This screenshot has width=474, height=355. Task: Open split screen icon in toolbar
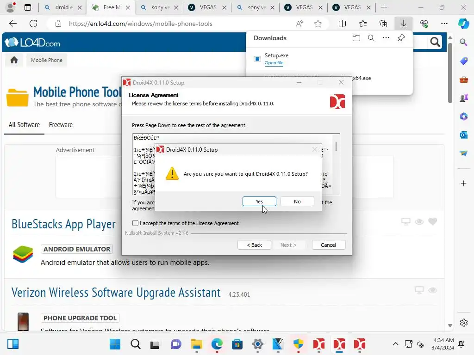342,24
